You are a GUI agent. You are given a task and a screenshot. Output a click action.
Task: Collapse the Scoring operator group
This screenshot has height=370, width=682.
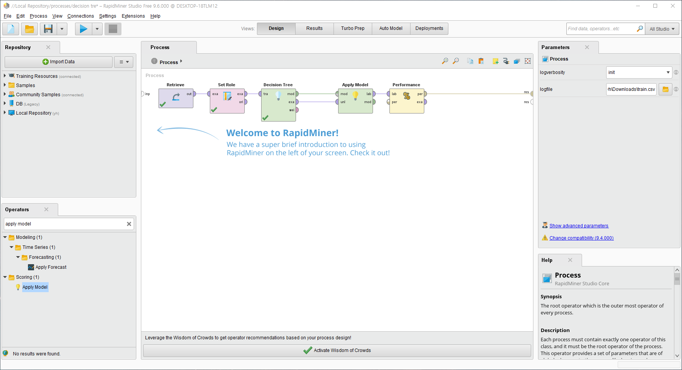5,277
